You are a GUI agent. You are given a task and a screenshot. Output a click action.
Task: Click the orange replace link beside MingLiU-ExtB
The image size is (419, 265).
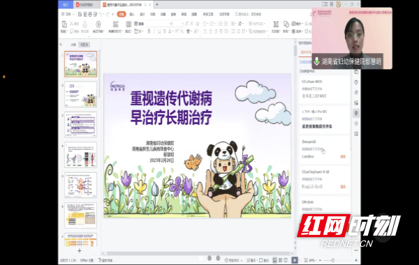(343, 186)
